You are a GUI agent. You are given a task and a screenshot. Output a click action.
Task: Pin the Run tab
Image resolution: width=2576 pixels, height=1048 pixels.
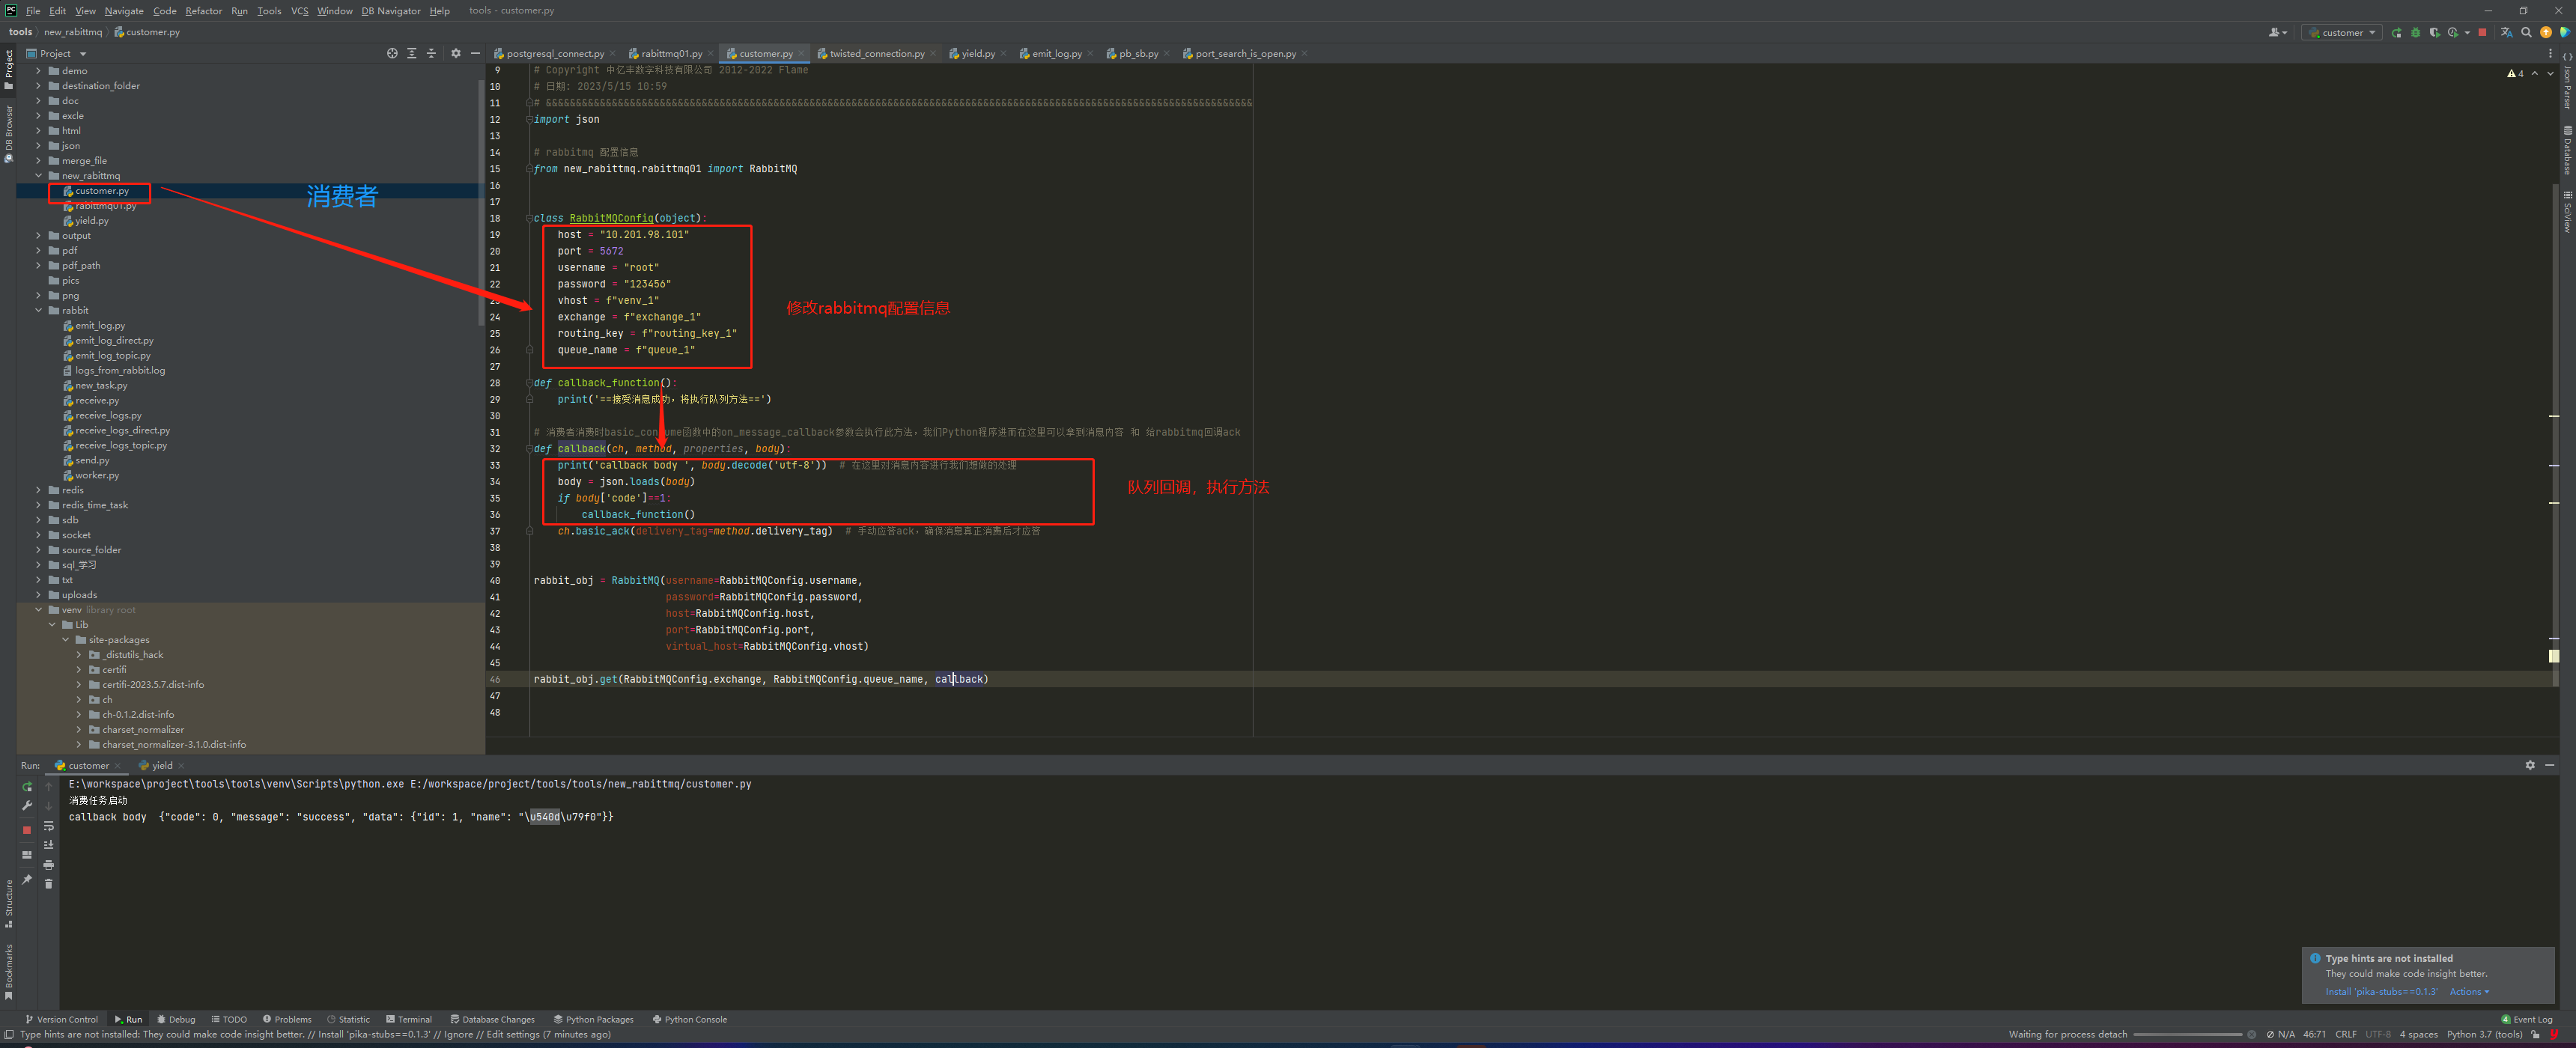point(27,880)
